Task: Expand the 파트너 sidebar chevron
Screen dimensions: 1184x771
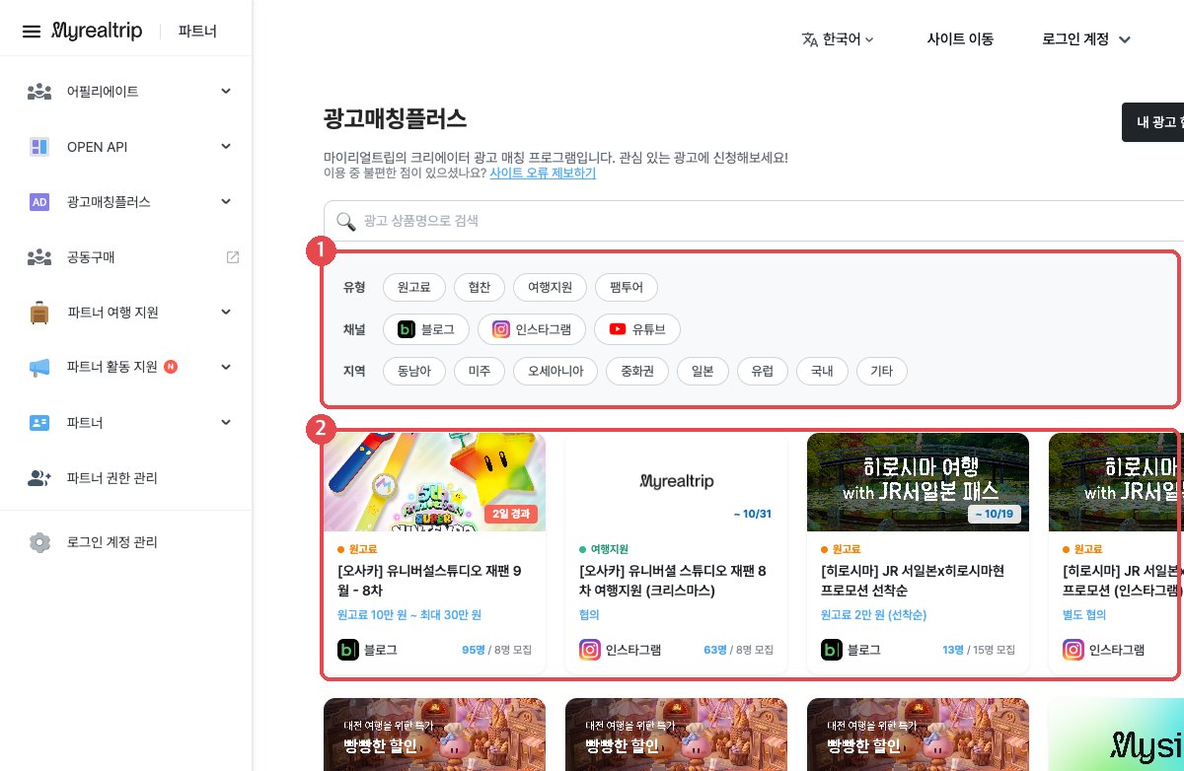Action: click(x=226, y=423)
